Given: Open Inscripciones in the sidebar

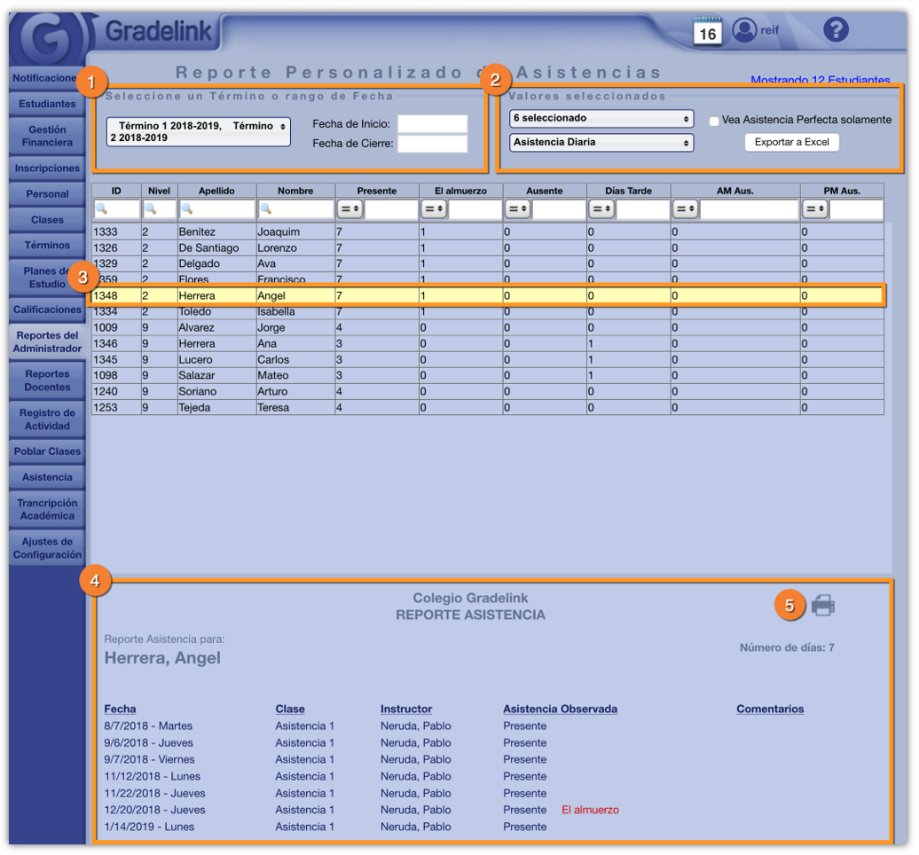Looking at the screenshot, I should 47,169.
